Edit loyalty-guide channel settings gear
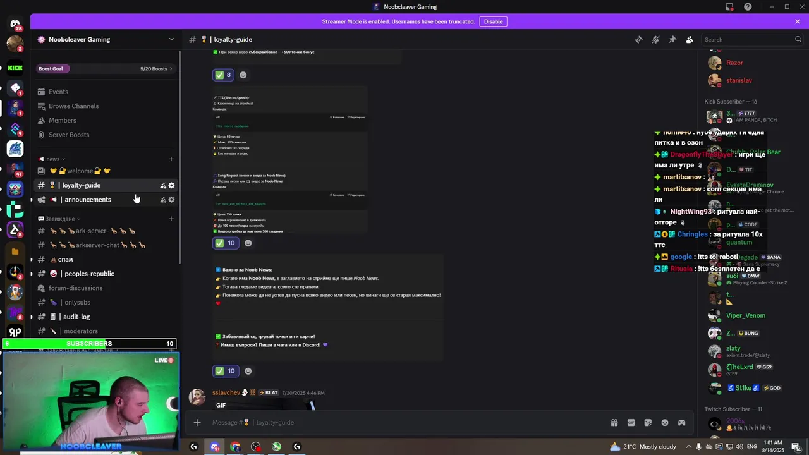 (171, 185)
